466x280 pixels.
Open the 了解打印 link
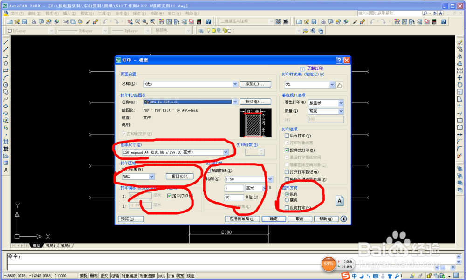315,68
